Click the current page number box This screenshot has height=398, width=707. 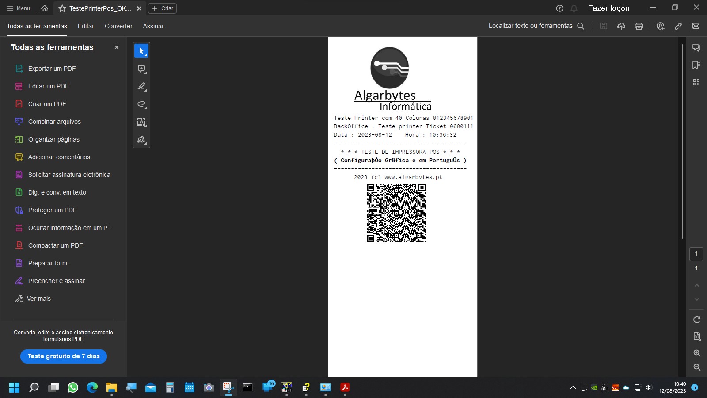tap(696, 254)
